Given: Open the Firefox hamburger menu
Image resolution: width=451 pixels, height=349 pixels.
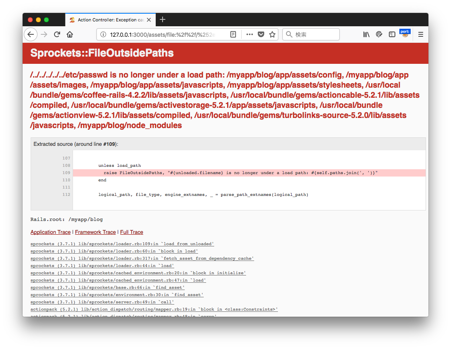Looking at the screenshot, I should pos(420,35).
